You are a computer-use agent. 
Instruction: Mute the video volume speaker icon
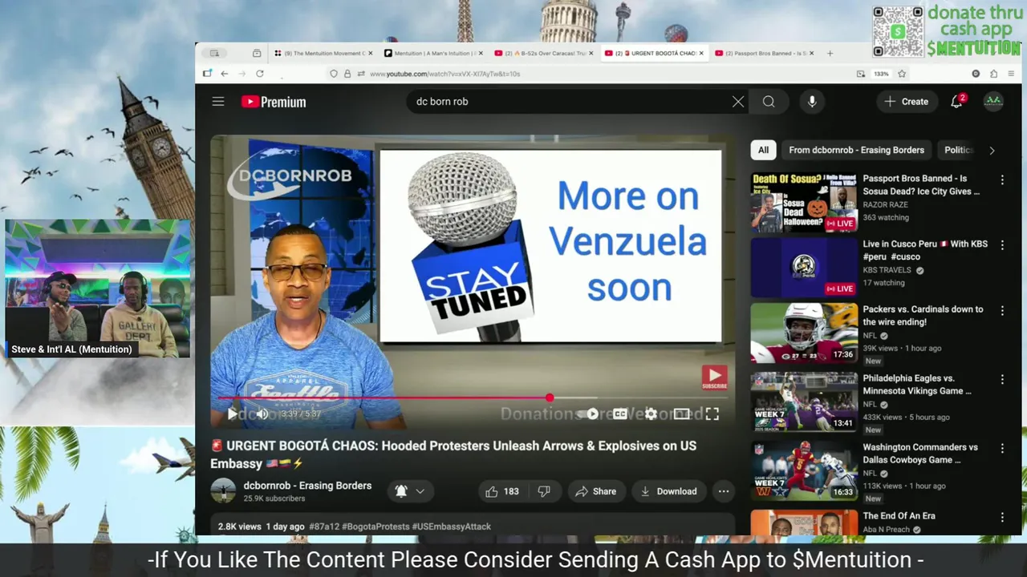click(262, 414)
